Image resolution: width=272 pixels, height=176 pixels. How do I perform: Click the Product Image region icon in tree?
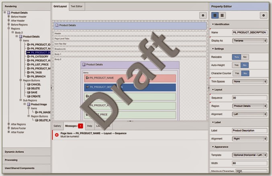pyautogui.click(x=29, y=104)
